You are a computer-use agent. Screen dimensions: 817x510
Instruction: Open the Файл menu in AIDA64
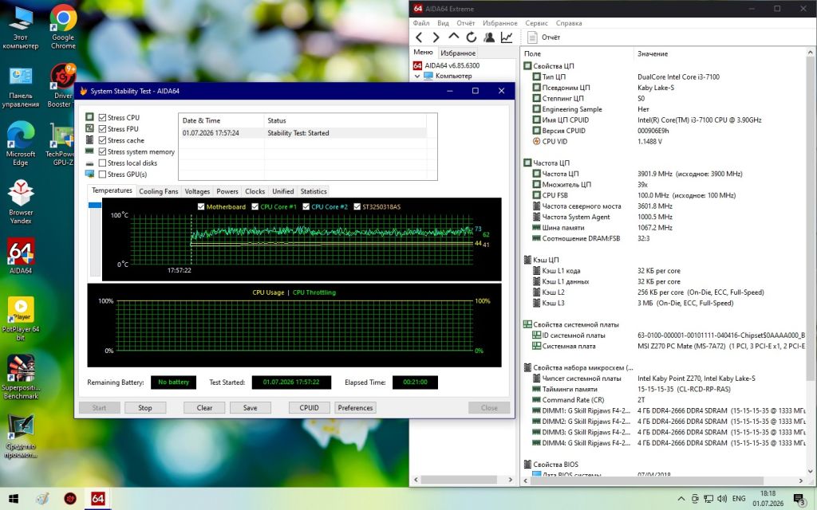(x=421, y=23)
